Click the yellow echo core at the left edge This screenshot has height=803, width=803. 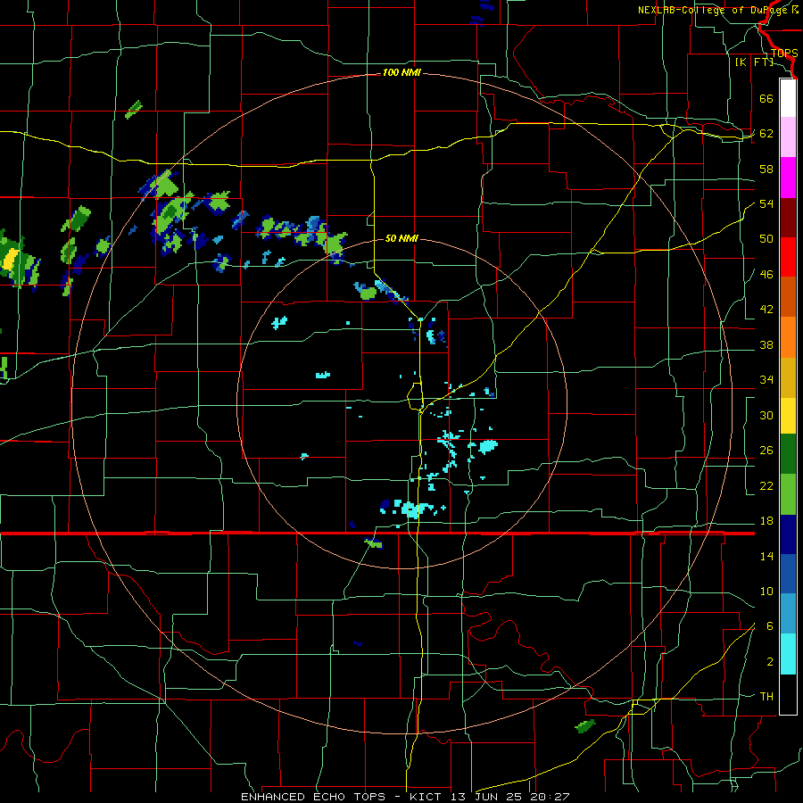[11, 259]
